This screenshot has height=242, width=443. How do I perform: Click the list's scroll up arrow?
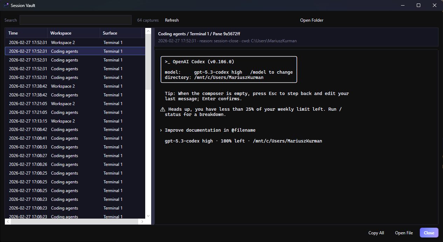[x=148, y=31]
